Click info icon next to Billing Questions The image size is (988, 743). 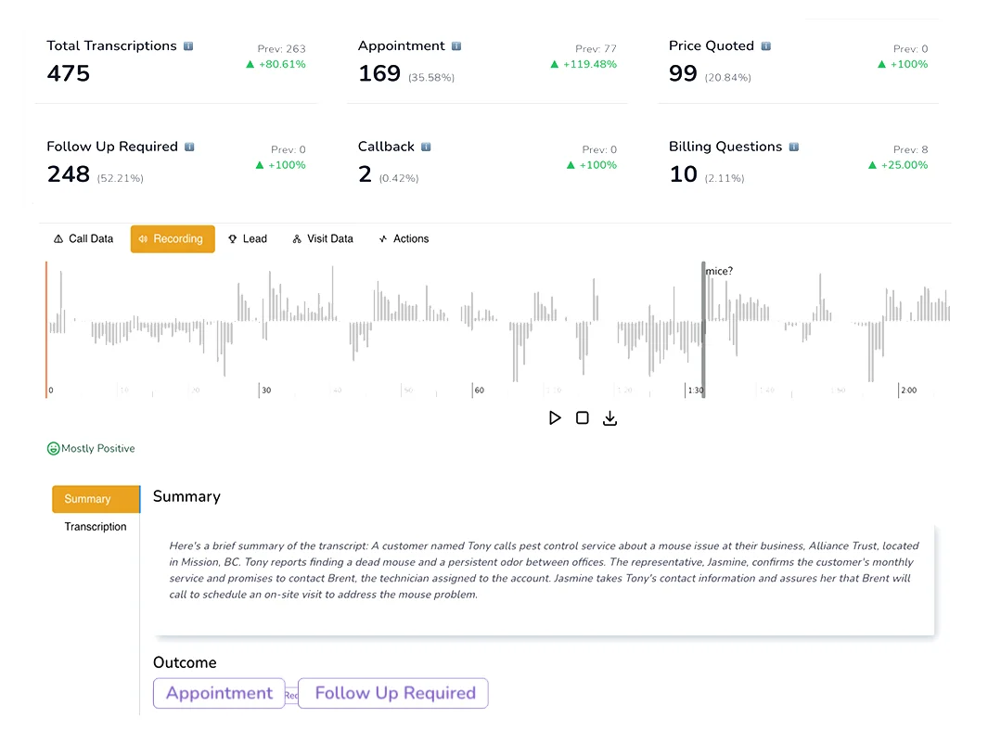point(793,147)
